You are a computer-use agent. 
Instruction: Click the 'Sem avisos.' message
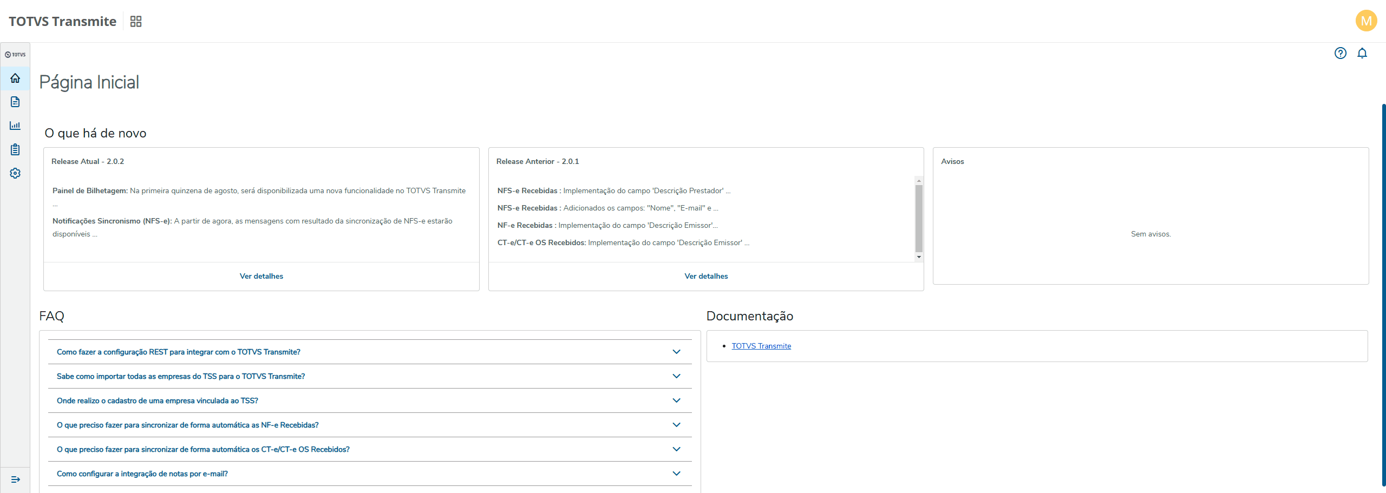(x=1150, y=234)
